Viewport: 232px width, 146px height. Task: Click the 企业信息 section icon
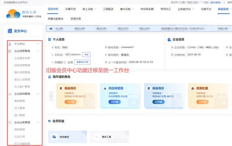click(169, 39)
